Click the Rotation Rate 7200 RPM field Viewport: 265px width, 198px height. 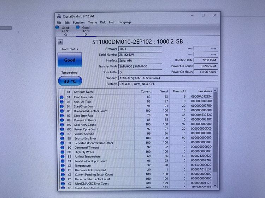click(206, 60)
